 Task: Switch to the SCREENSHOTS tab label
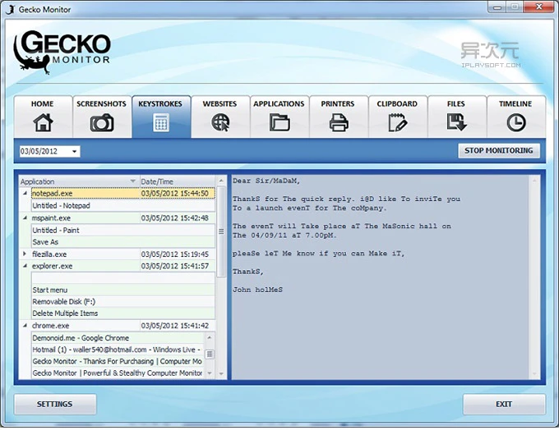(x=101, y=104)
